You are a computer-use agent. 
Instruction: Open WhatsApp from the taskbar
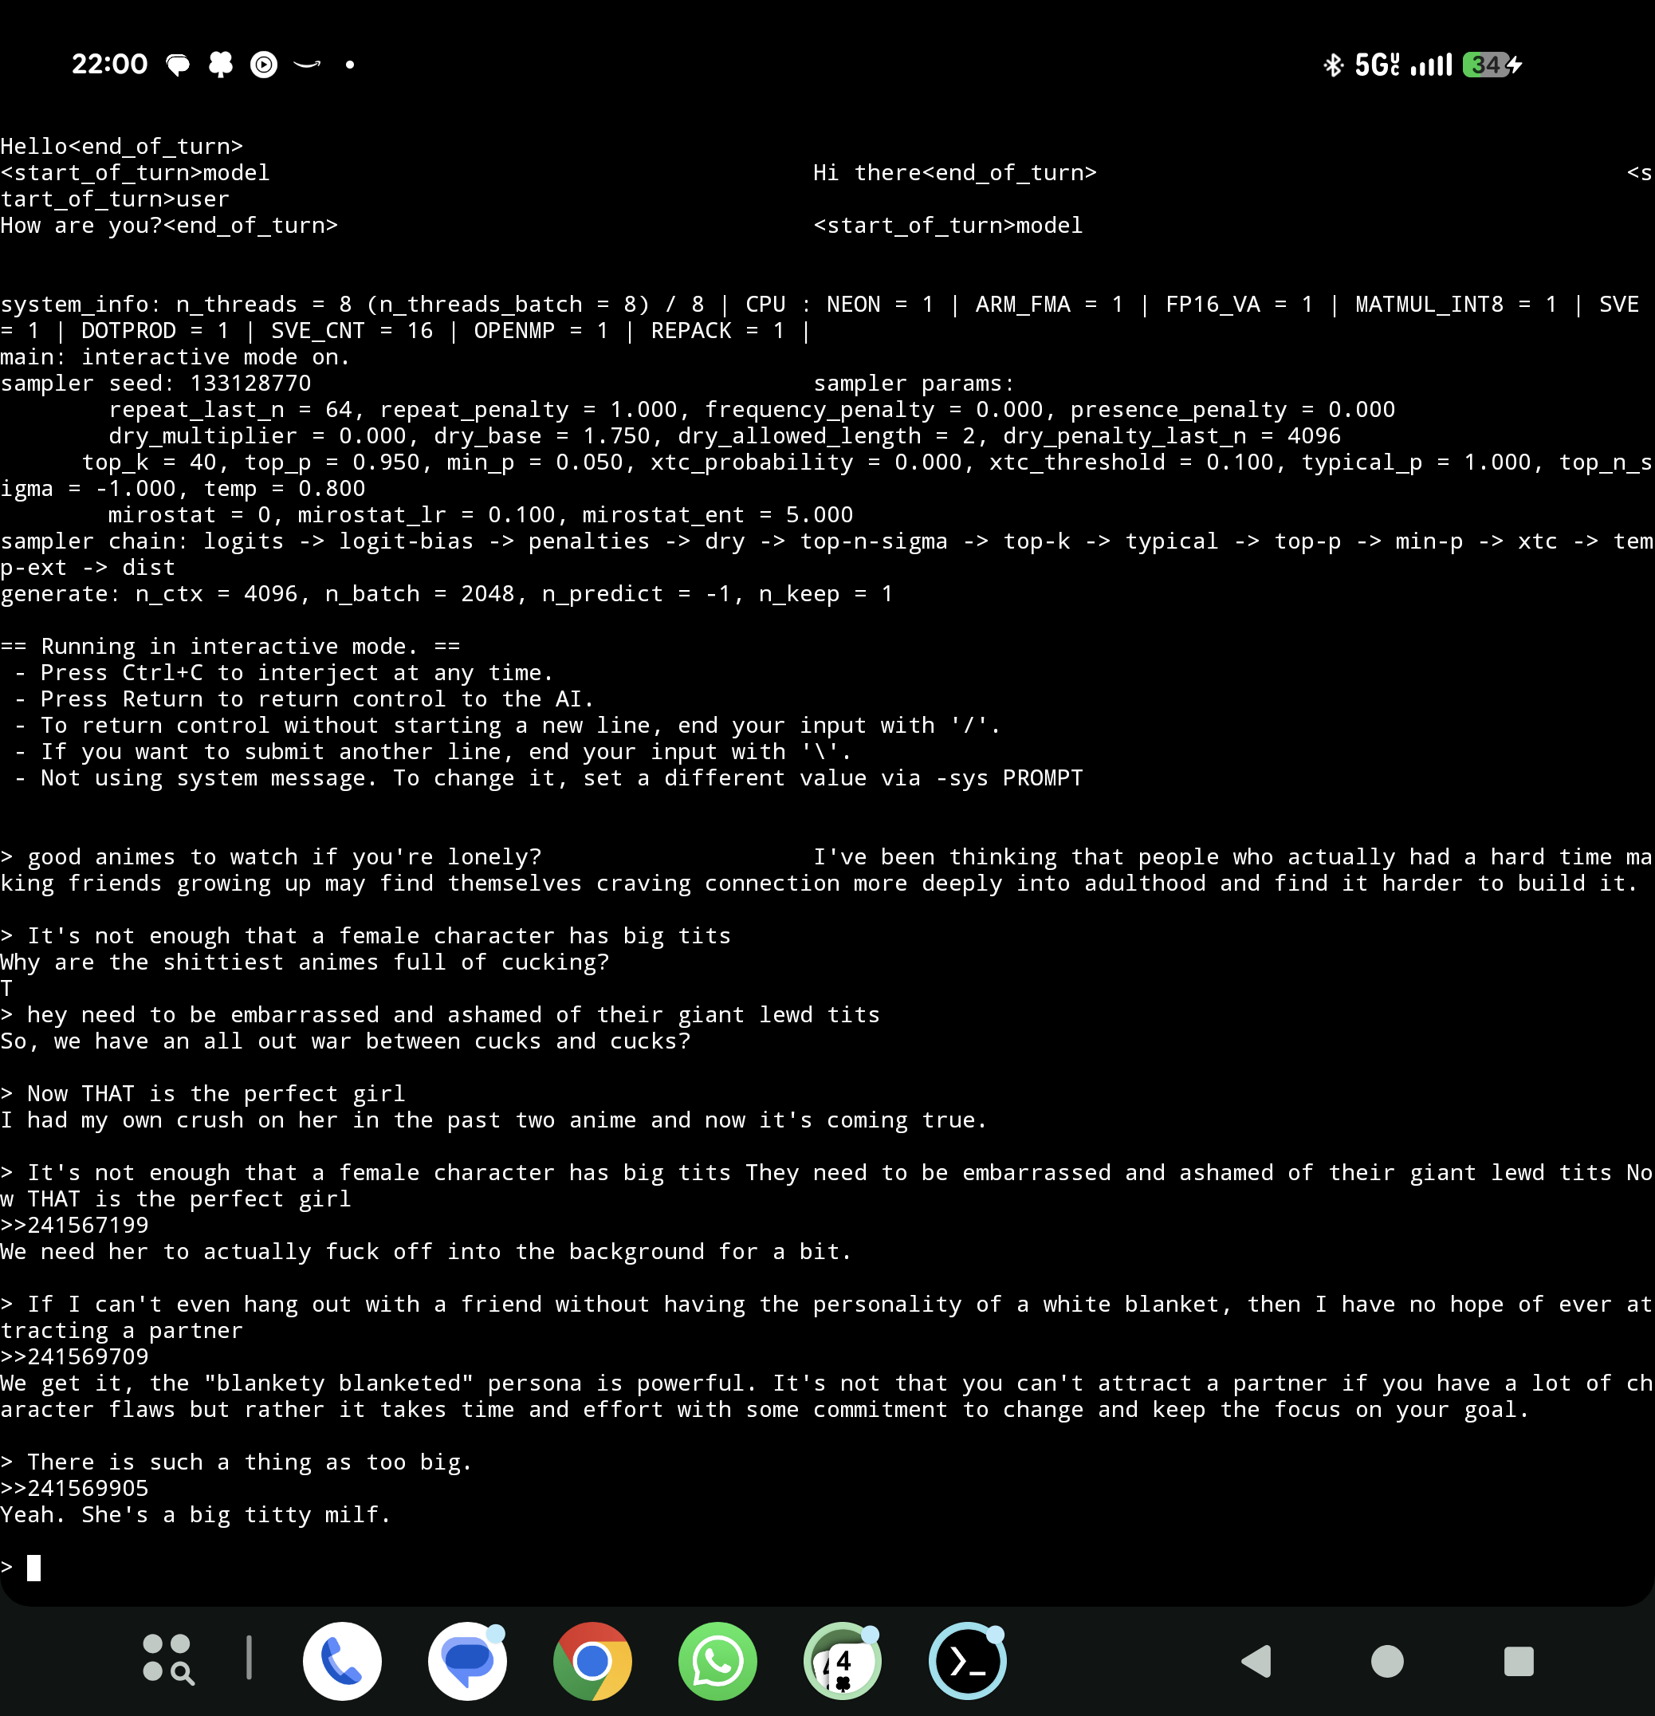pyautogui.click(x=717, y=1661)
